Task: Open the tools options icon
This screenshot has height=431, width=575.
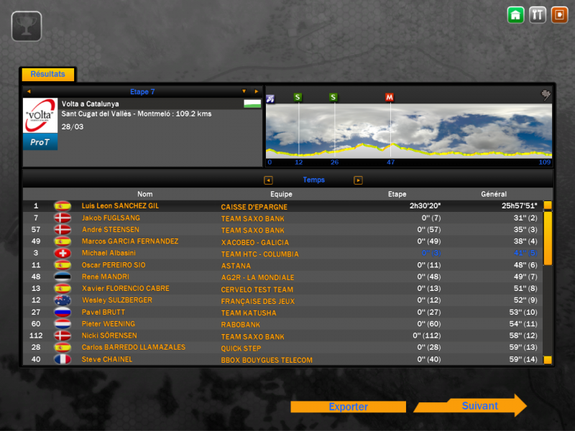Action: click(538, 15)
